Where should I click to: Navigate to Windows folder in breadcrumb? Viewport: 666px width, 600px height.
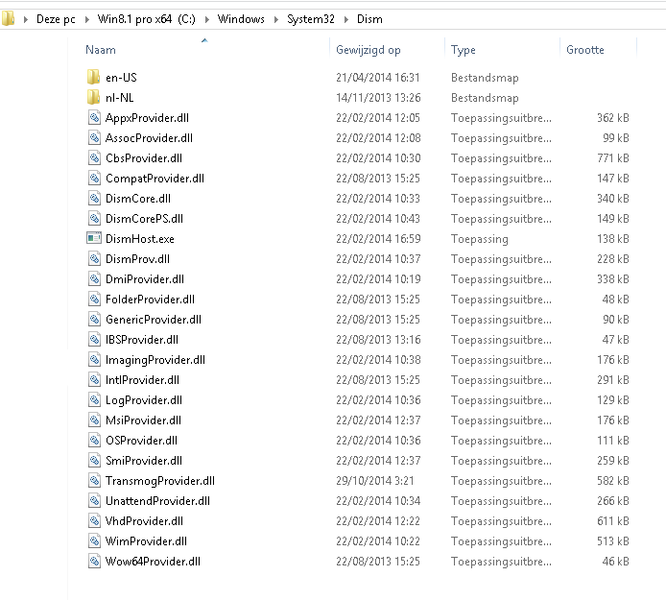coord(241,19)
